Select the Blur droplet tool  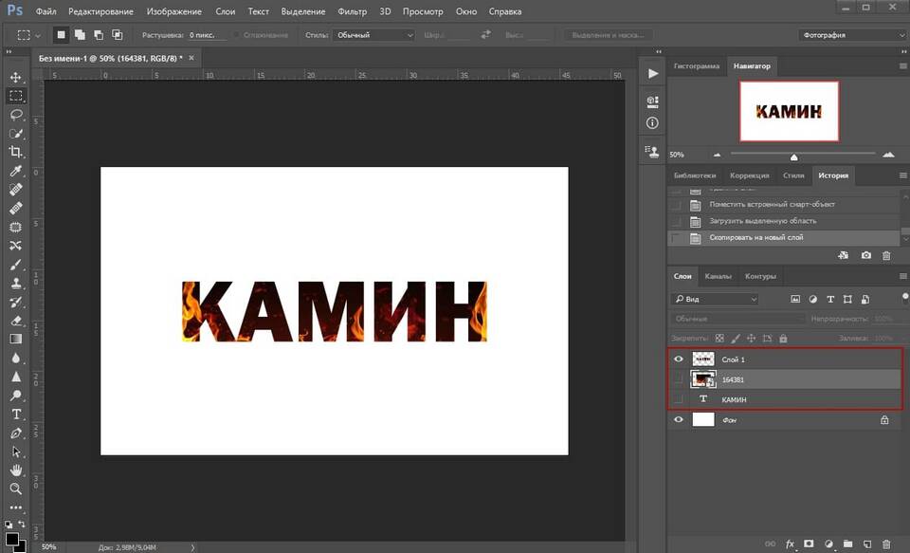click(16, 358)
